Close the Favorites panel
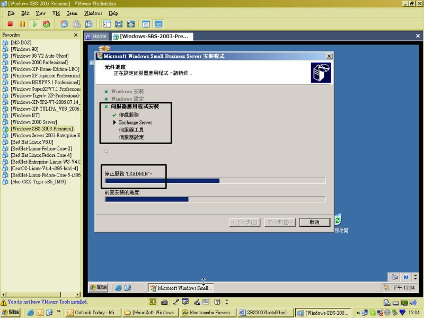The width and height of the screenshot is (424, 318). (76, 35)
